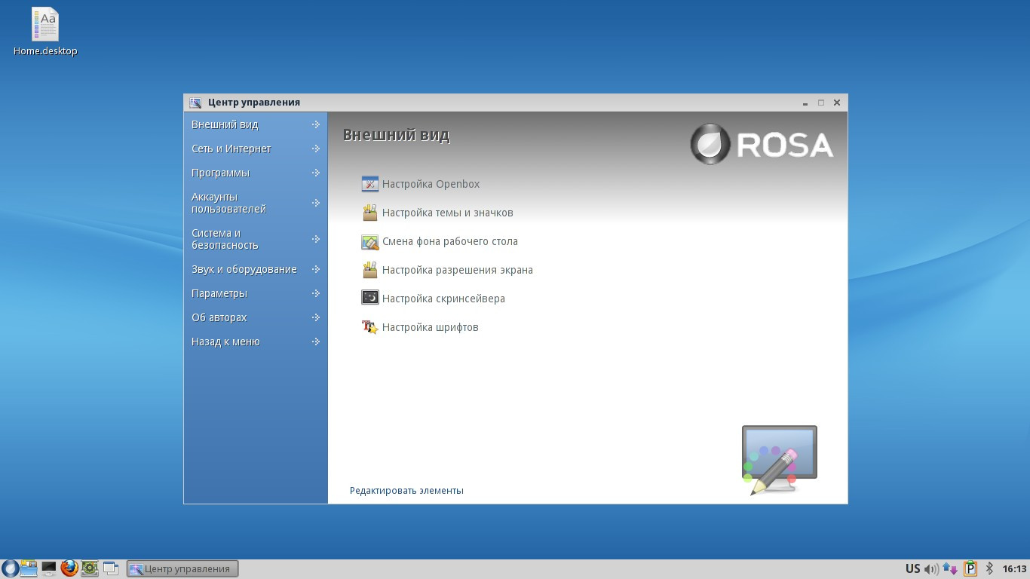Click the desktop wallpaper change icon

coord(369,241)
